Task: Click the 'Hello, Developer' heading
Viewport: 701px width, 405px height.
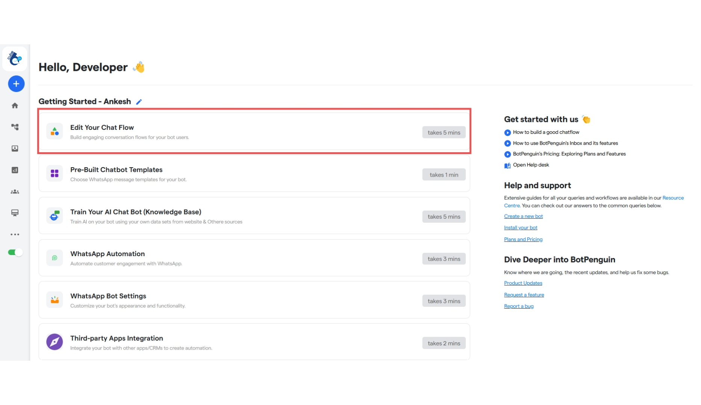Action: pos(83,67)
